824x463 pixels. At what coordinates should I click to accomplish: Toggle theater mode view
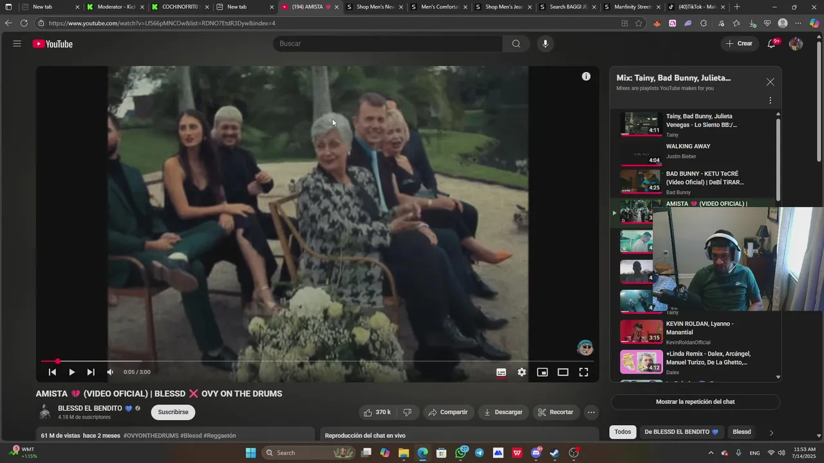(x=563, y=372)
